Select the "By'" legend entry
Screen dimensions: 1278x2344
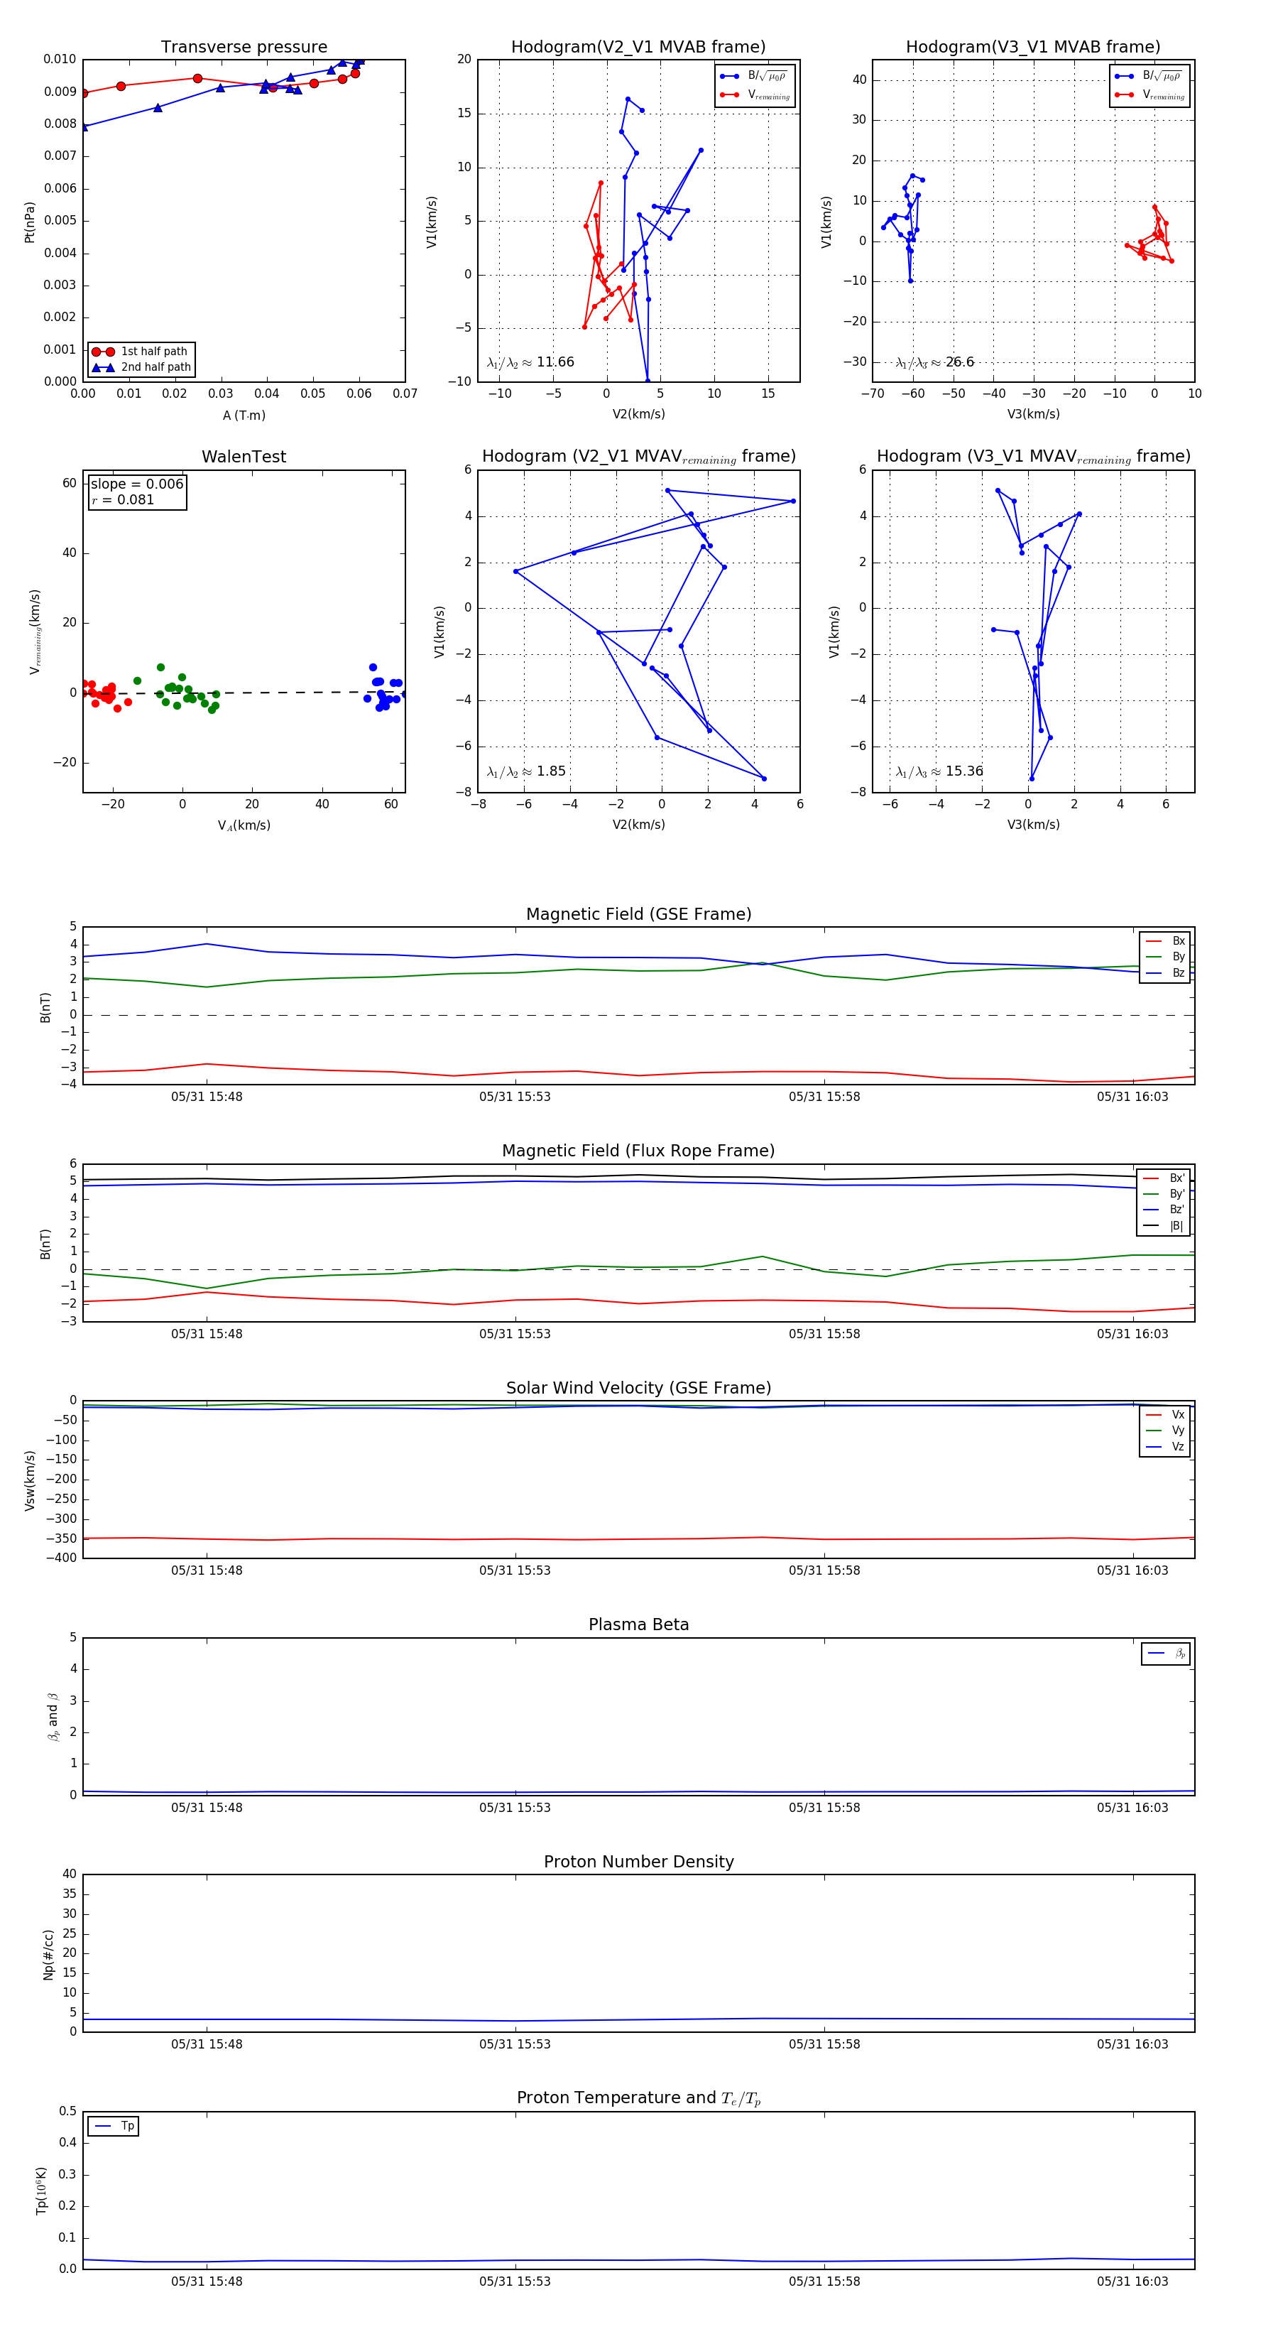pos(1164,1195)
